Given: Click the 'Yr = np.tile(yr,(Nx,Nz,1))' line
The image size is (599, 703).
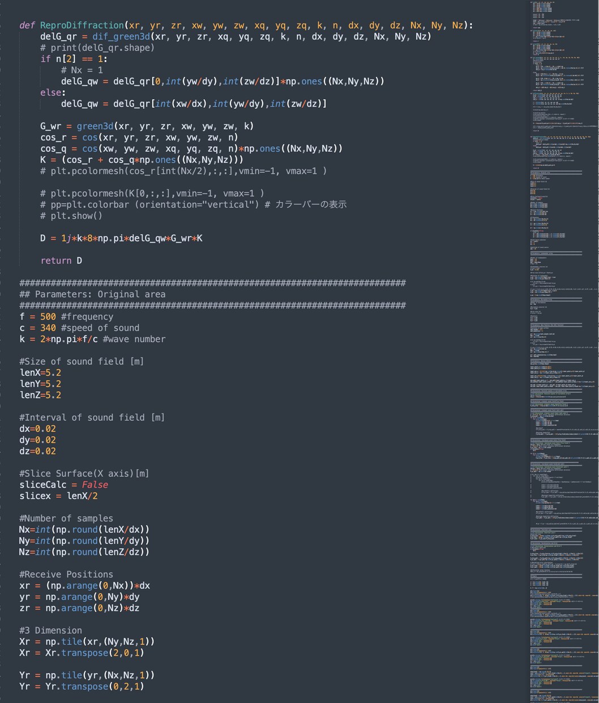Looking at the screenshot, I should pos(87,675).
